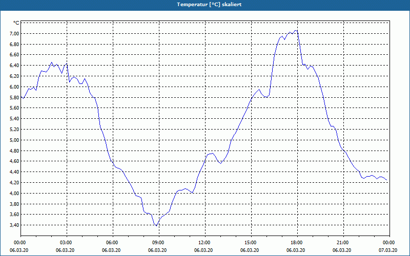Select the 4,20 y-axis value
Image resolution: width=410 pixels, height=256 pixels.
pyautogui.click(x=15, y=183)
